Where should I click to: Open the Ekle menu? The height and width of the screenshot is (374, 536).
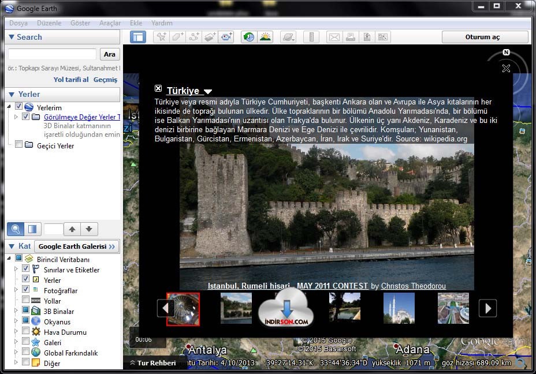pyautogui.click(x=136, y=23)
